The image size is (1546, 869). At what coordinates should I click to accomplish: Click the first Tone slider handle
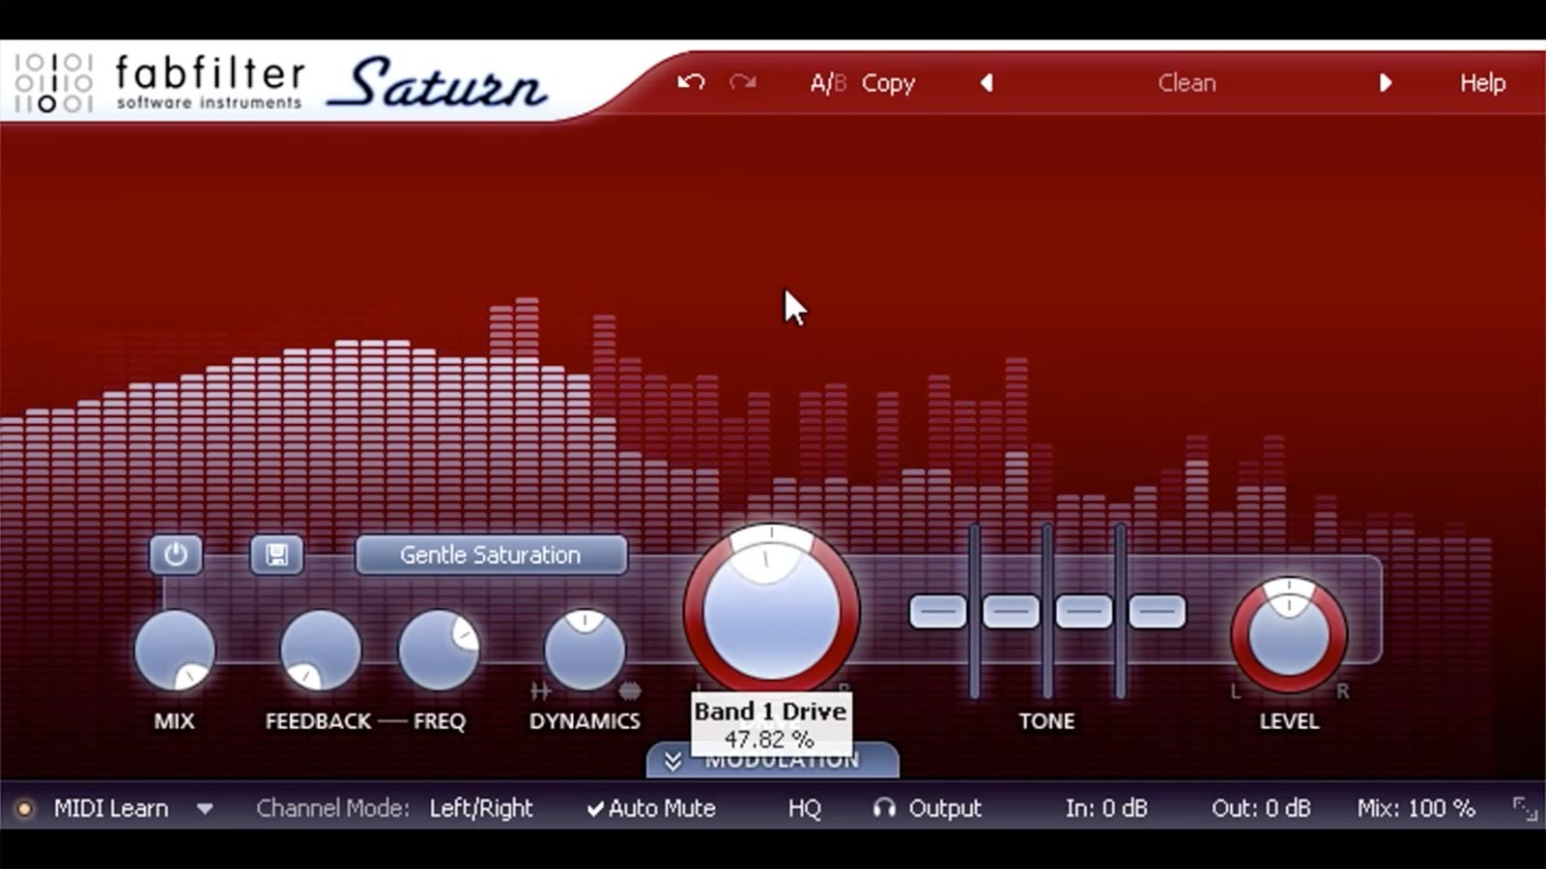coord(937,611)
